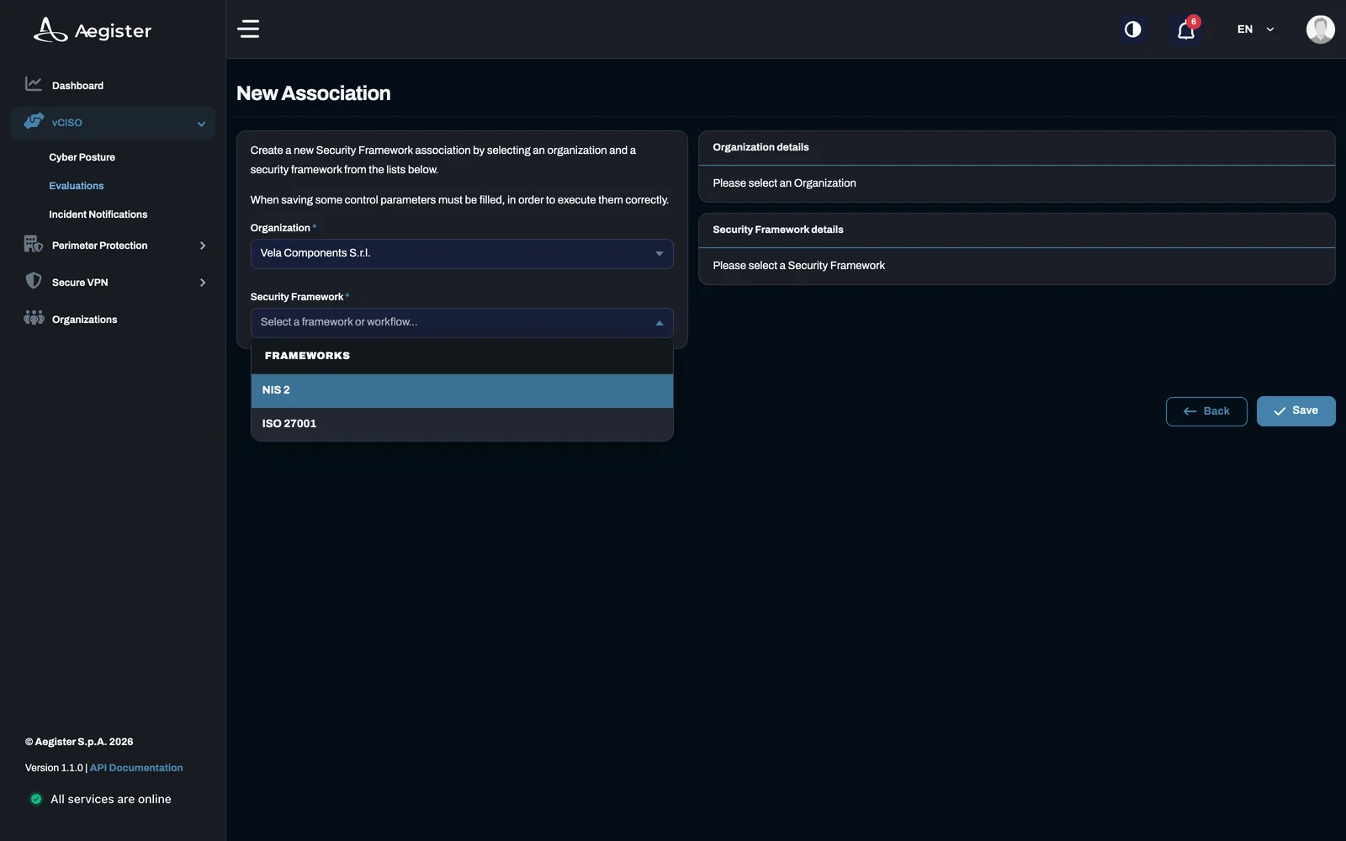Viewport: 1346px width, 841px height.
Task: Close the Security Framework dropdown arrow
Action: click(660, 323)
